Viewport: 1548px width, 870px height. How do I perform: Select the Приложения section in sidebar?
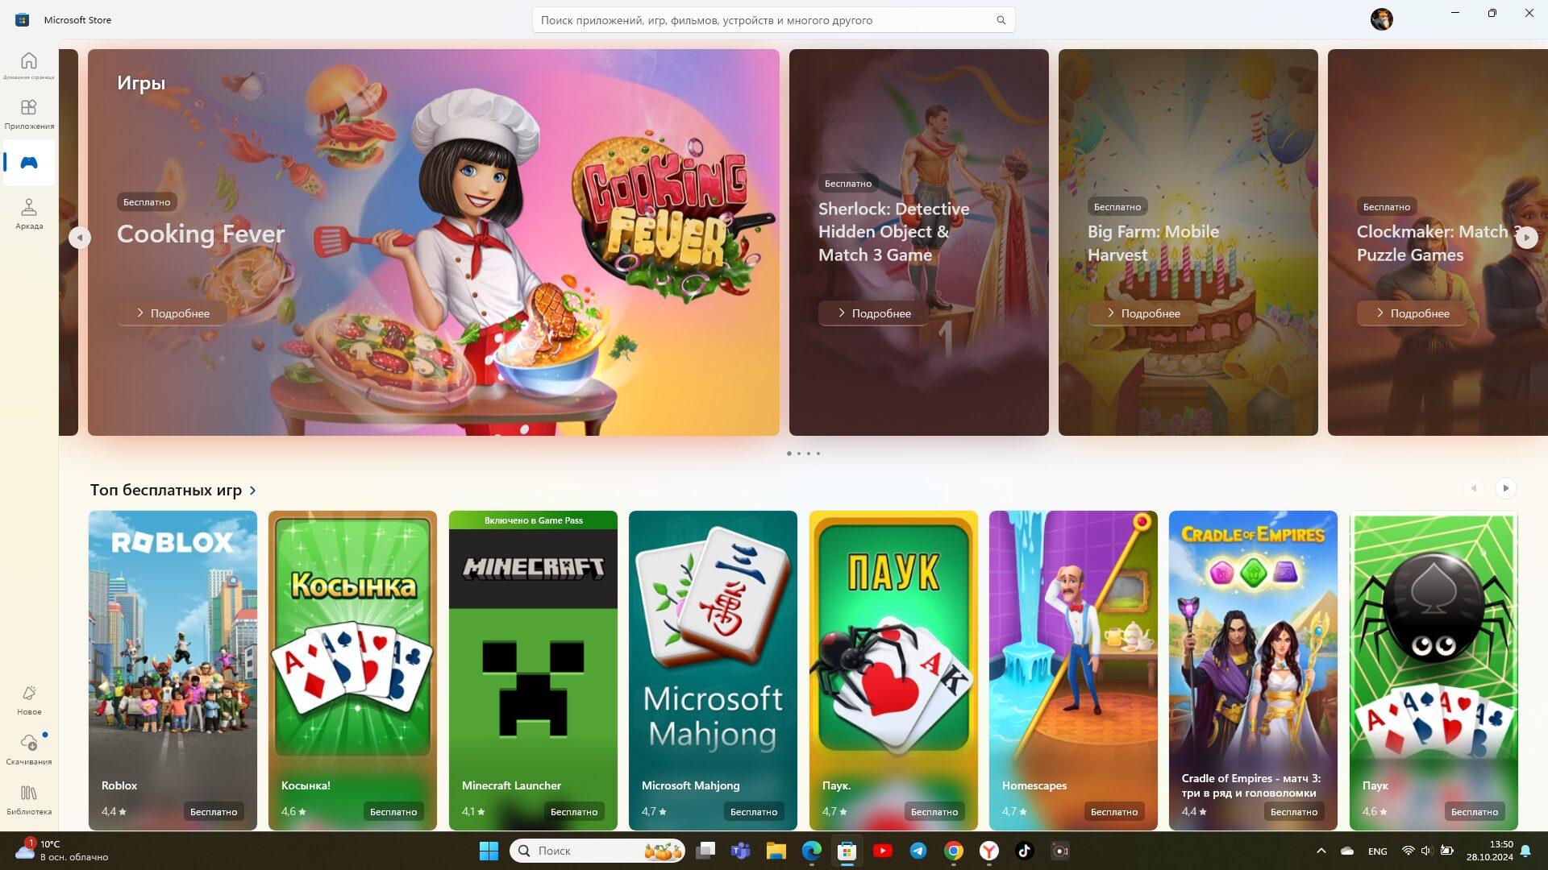[x=28, y=114]
